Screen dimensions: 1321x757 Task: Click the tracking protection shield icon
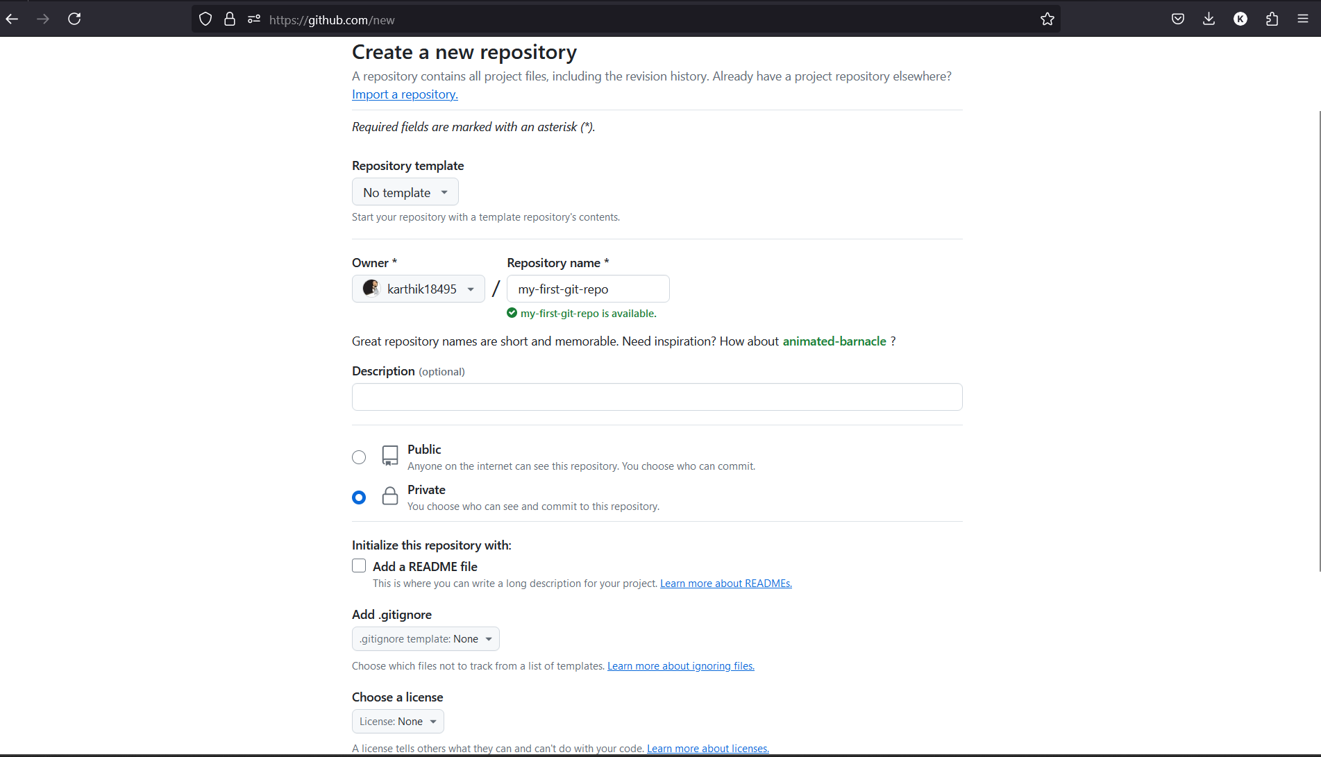[205, 19]
